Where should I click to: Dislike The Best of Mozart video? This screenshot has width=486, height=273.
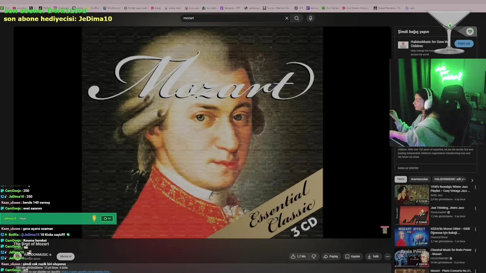click(314, 257)
